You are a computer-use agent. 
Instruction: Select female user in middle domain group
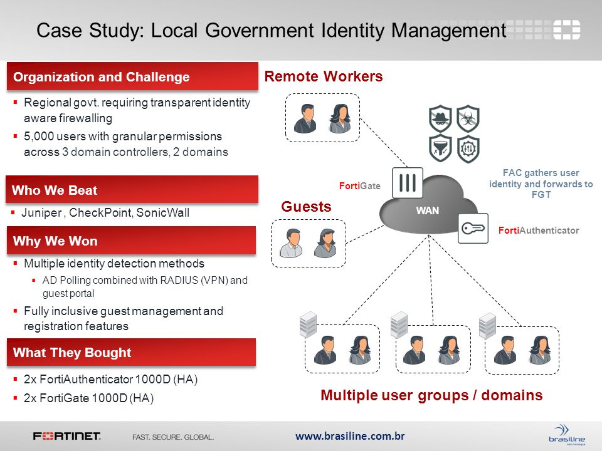[x=449, y=350]
